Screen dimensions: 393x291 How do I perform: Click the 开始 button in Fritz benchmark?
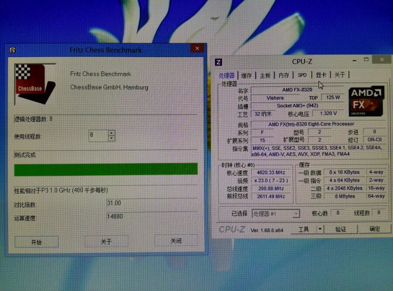point(37,242)
